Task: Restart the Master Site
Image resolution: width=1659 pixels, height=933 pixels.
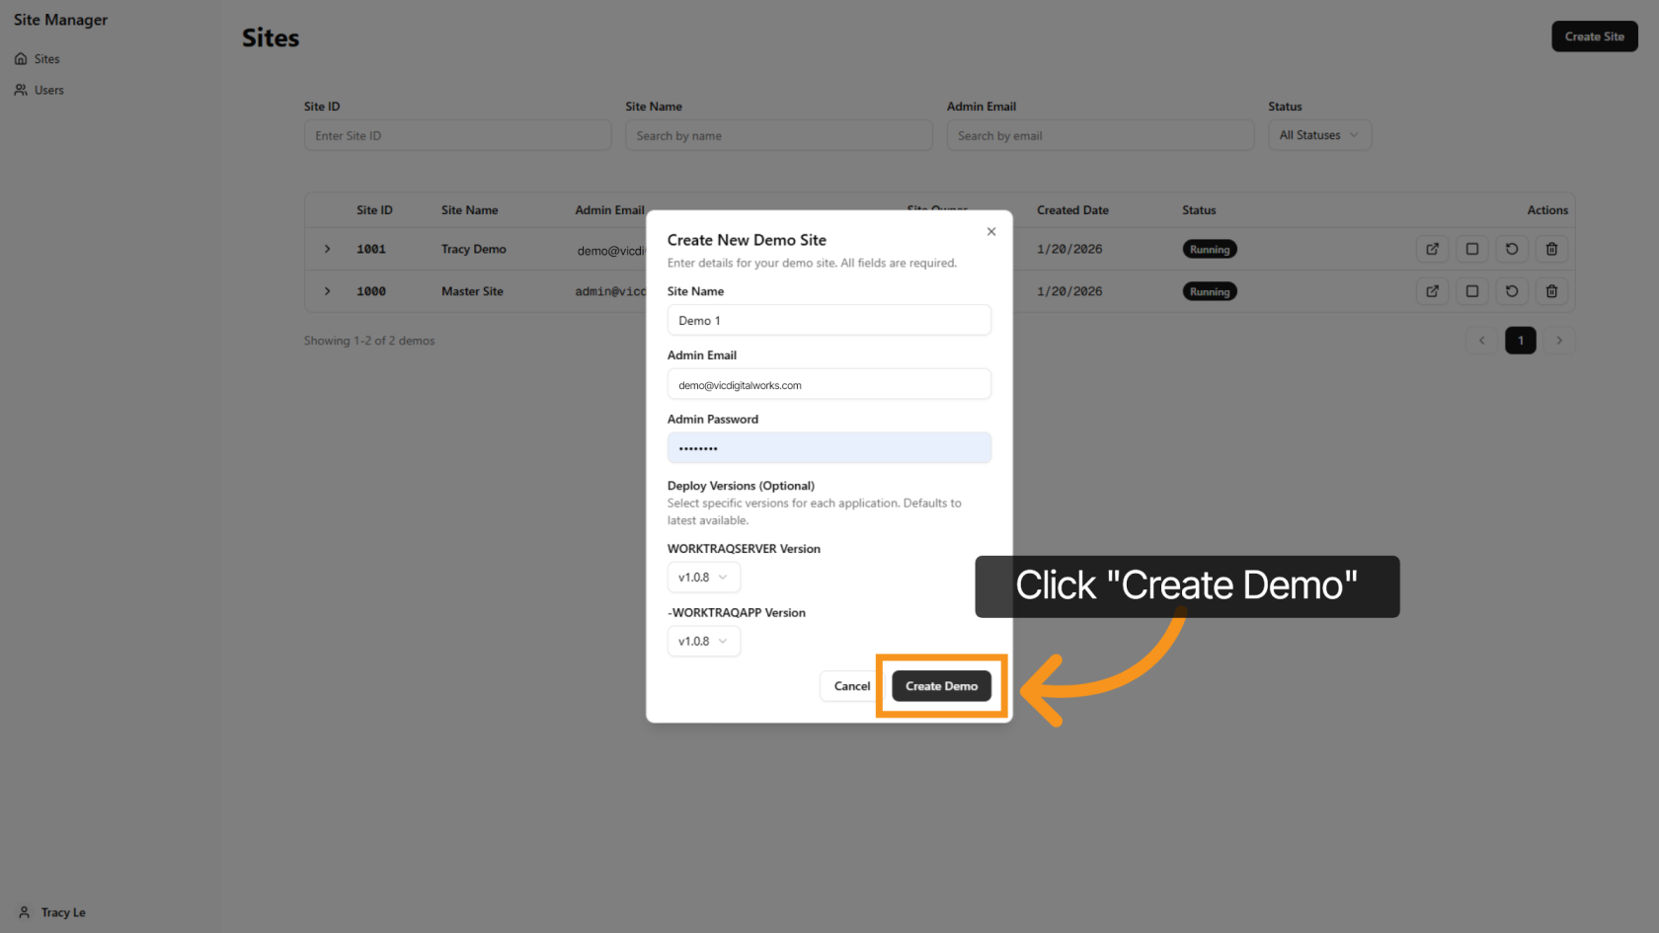Action: tap(1511, 291)
